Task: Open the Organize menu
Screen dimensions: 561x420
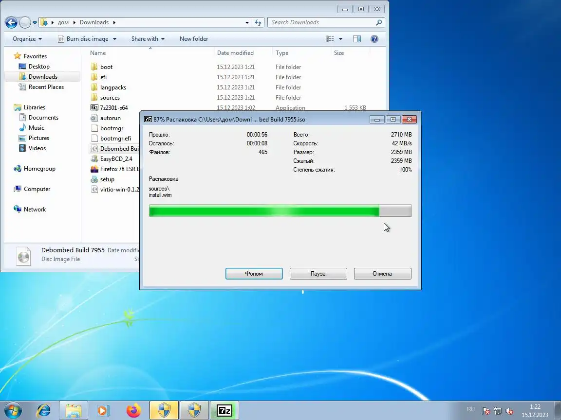Action: 27,38
